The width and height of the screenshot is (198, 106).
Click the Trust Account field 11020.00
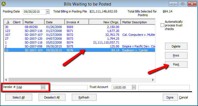(122, 87)
